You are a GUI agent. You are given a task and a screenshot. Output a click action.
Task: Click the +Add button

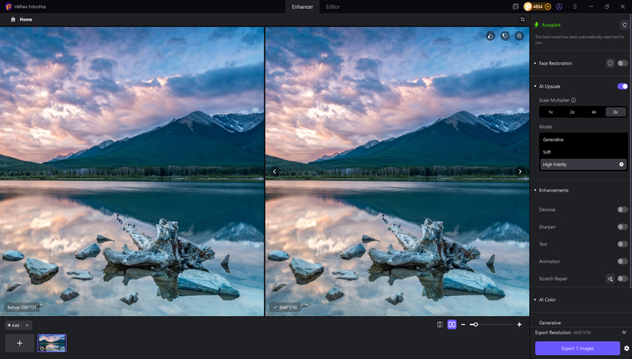[x=14, y=325]
